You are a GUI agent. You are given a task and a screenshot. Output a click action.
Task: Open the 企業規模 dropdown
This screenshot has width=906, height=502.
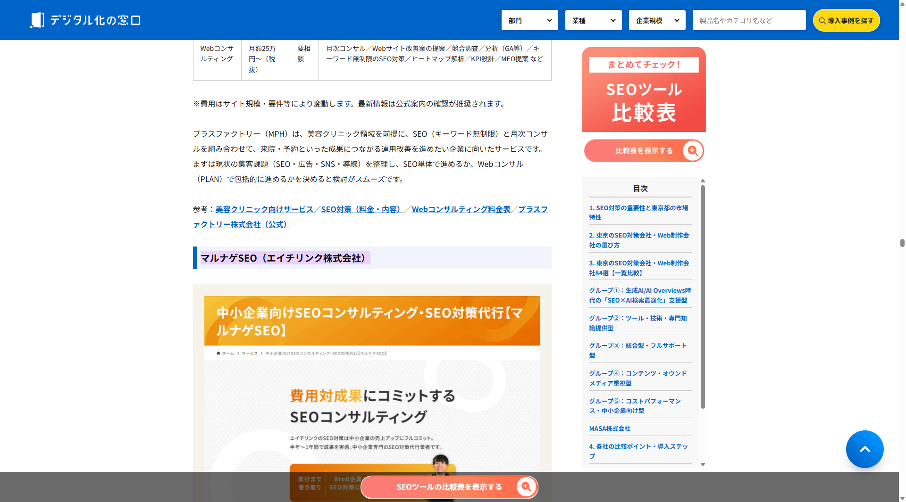pos(657,20)
